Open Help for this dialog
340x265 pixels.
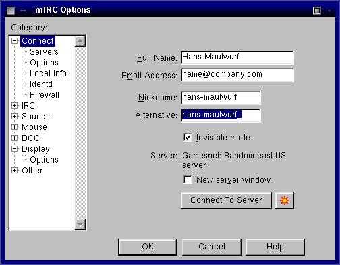click(x=275, y=247)
